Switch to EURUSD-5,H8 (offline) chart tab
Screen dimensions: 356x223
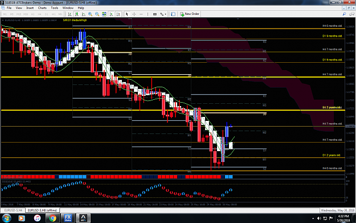(x=43, y=210)
